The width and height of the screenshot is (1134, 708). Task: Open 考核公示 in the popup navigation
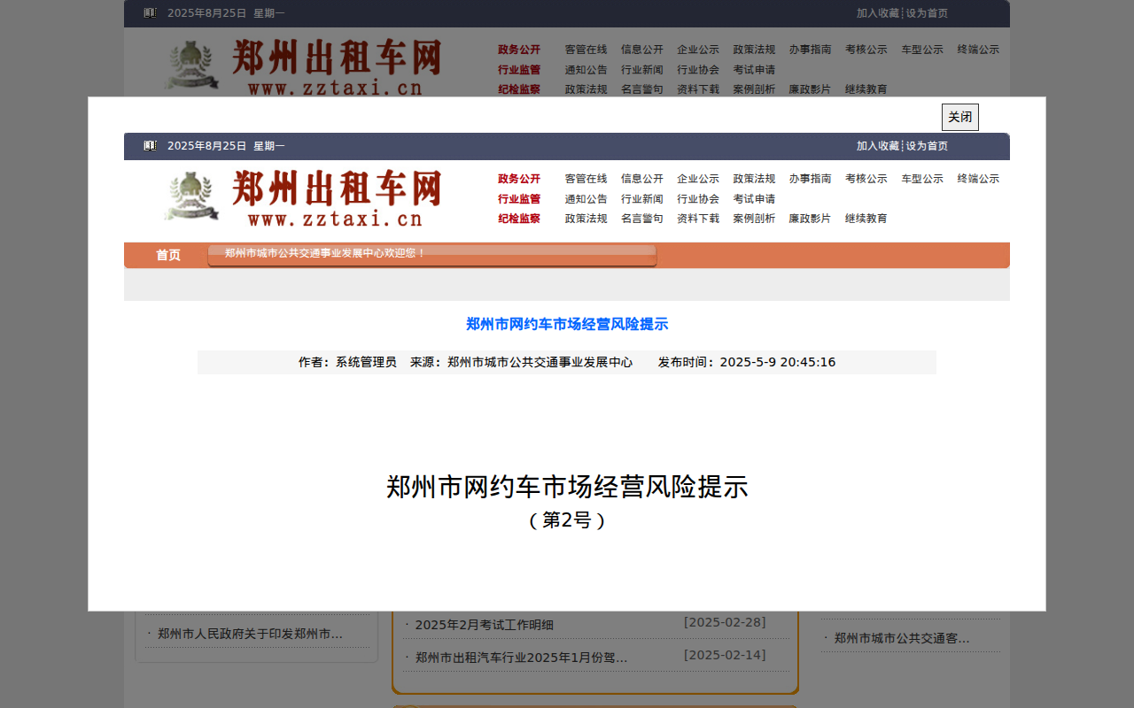tap(866, 179)
